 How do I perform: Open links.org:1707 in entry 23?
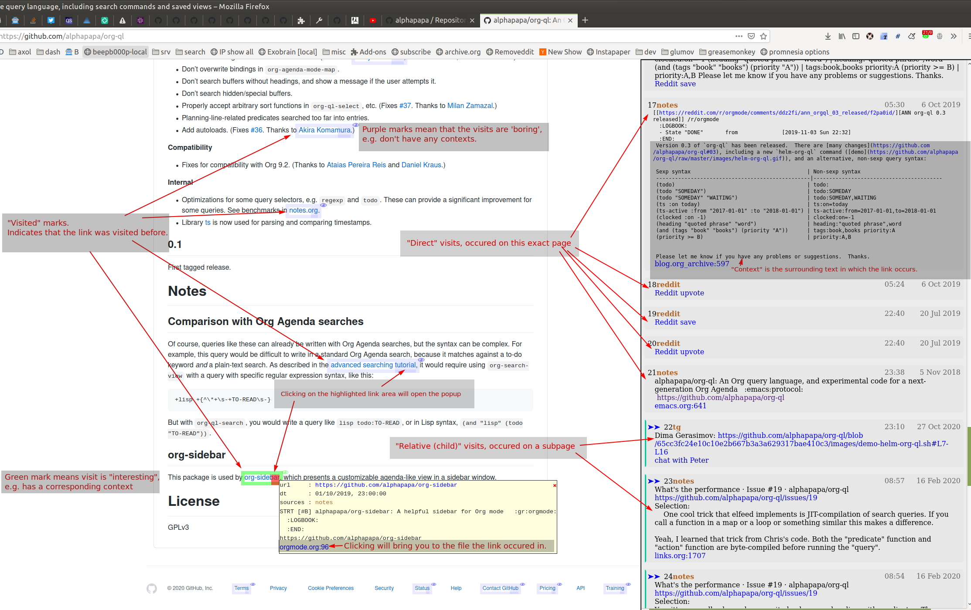click(x=680, y=556)
